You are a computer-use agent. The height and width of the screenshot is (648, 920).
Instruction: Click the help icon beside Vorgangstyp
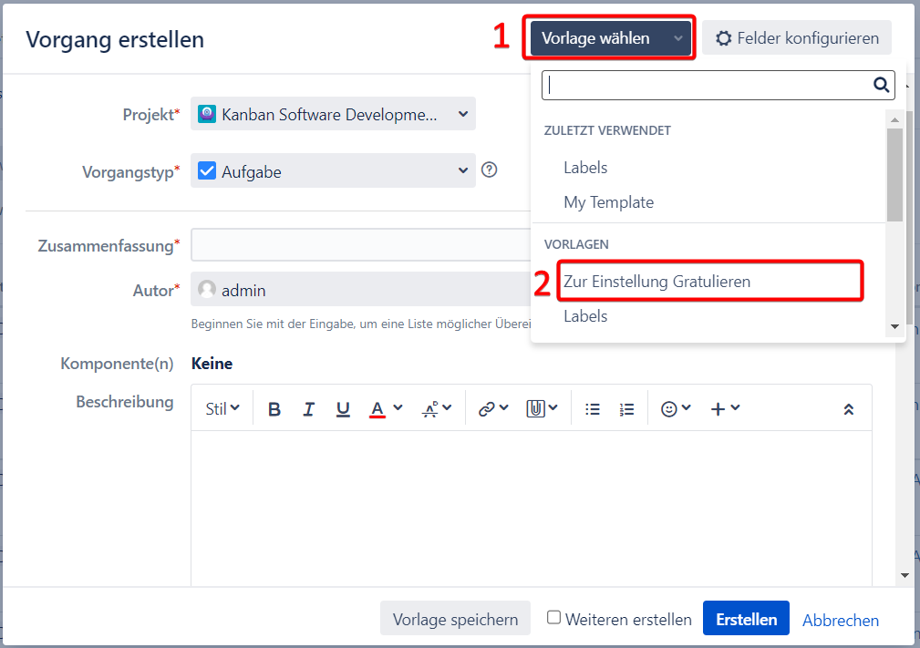489,170
